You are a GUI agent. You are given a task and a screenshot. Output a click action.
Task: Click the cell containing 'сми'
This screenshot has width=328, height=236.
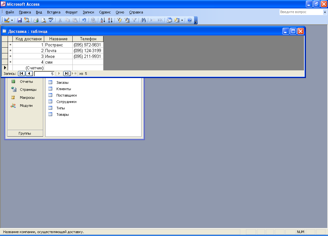point(58,62)
